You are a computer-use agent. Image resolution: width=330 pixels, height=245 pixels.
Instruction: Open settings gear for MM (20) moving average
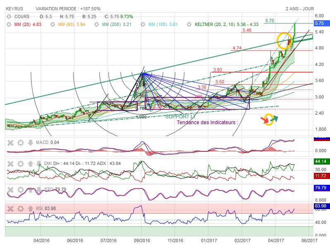coord(9,24)
